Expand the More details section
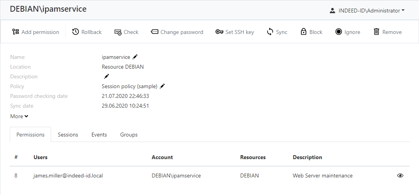This screenshot has height=195, width=419. (19, 116)
